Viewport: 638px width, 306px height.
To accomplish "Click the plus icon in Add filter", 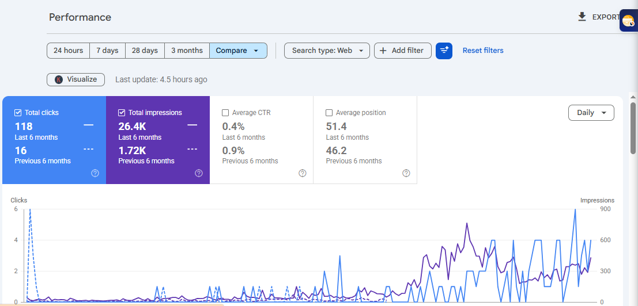I will coord(383,51).
